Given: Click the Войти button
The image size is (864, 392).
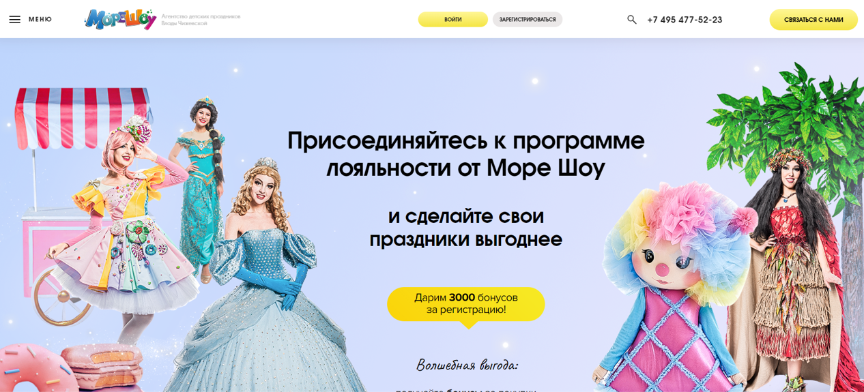Looking at the screenshot, I should pos(453,19).
